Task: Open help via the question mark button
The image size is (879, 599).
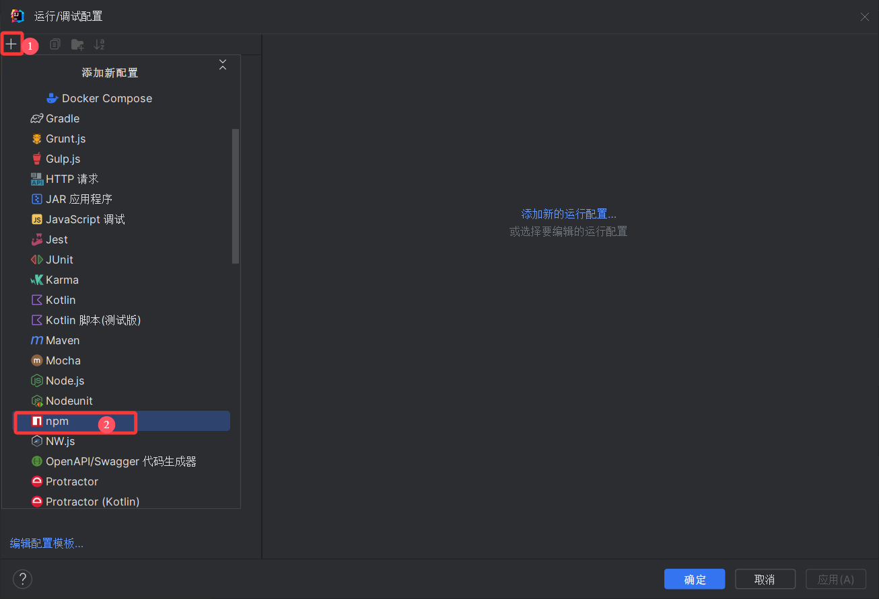Action: click(x=22, y=579)
